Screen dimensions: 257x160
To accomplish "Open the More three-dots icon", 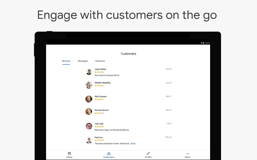I will pyautogui.click(x=187, y=154).
